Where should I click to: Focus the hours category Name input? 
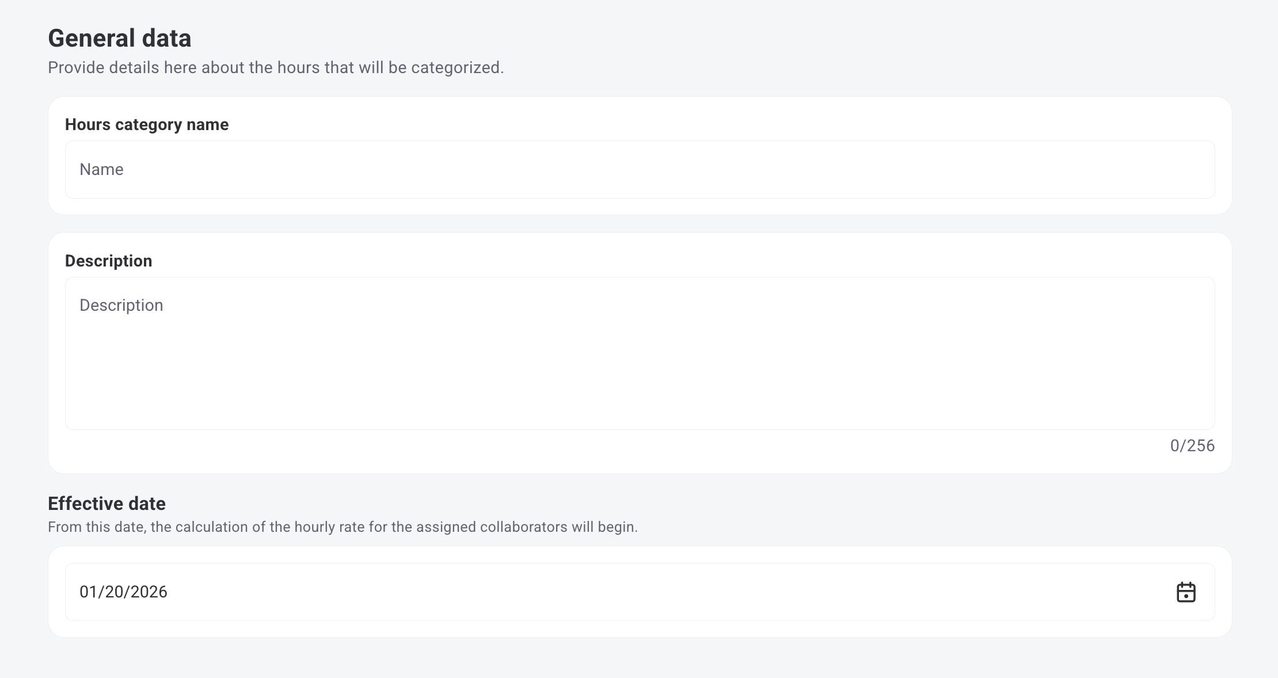639,170
